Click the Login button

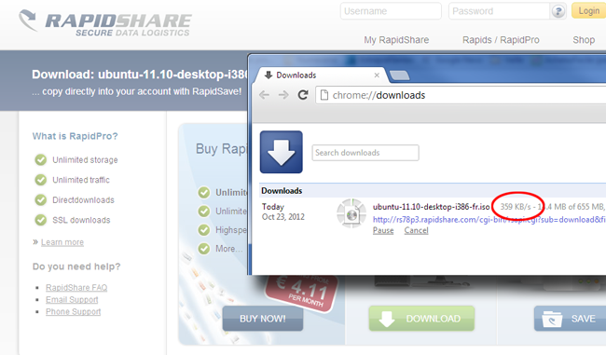[x=588, y=11]
